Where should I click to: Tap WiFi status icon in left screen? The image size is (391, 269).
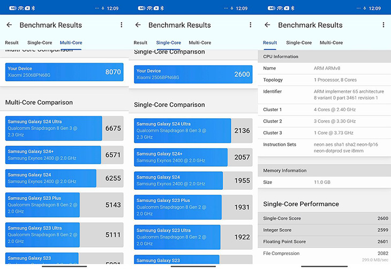[21, 8]
